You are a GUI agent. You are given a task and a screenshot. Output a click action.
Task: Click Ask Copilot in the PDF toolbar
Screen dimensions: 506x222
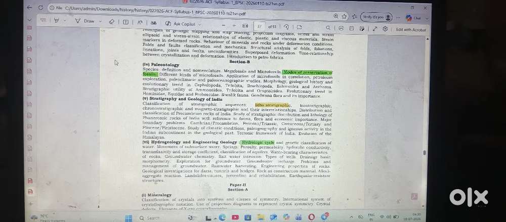[x=180, y=24]
